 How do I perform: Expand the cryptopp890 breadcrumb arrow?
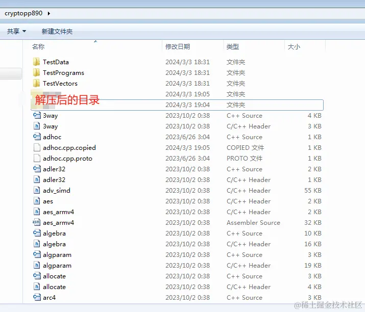(49, 13)
